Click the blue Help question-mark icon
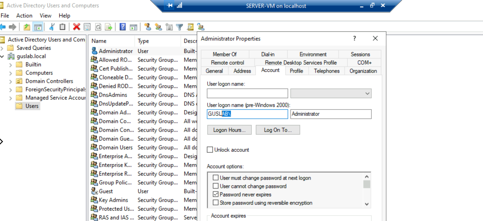This screenshot has height=221, width=483. tap(123, 27)
